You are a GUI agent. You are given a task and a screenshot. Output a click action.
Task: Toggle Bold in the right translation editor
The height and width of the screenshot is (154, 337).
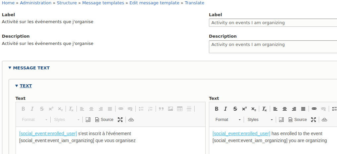pyautogui.click(x=217, y=109)
